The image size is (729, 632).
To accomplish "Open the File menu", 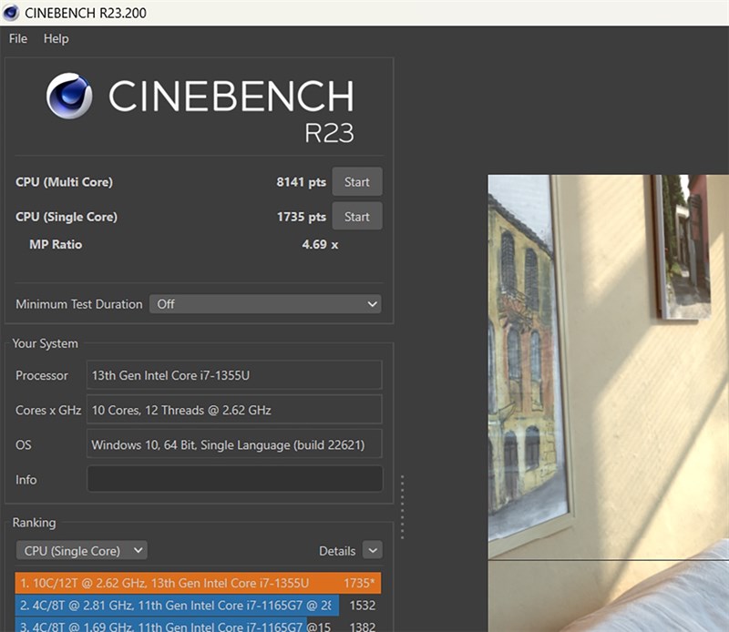I will click(x=18, y=38).
